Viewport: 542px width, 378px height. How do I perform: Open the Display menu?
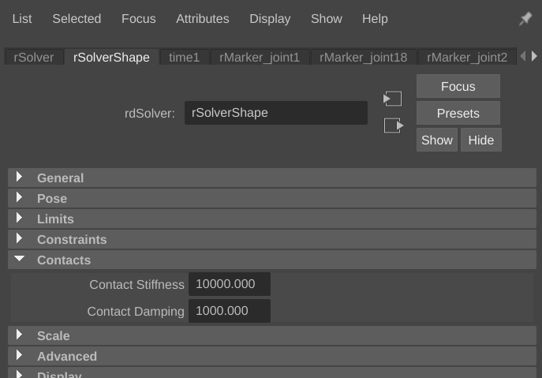pyautogui.click(x=270, y=19)
